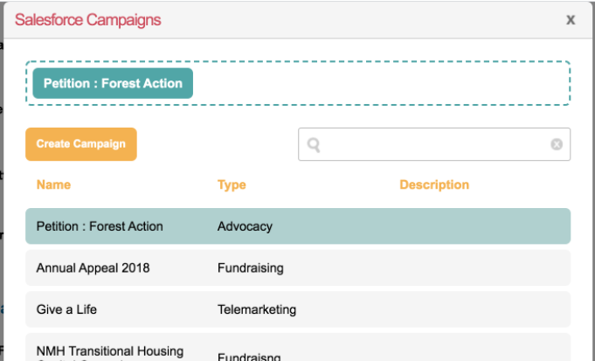The width and height of the screenshot is (595, 361).
Task: Select the Petition : Forest Action campaign row
Action: [100, 226]
